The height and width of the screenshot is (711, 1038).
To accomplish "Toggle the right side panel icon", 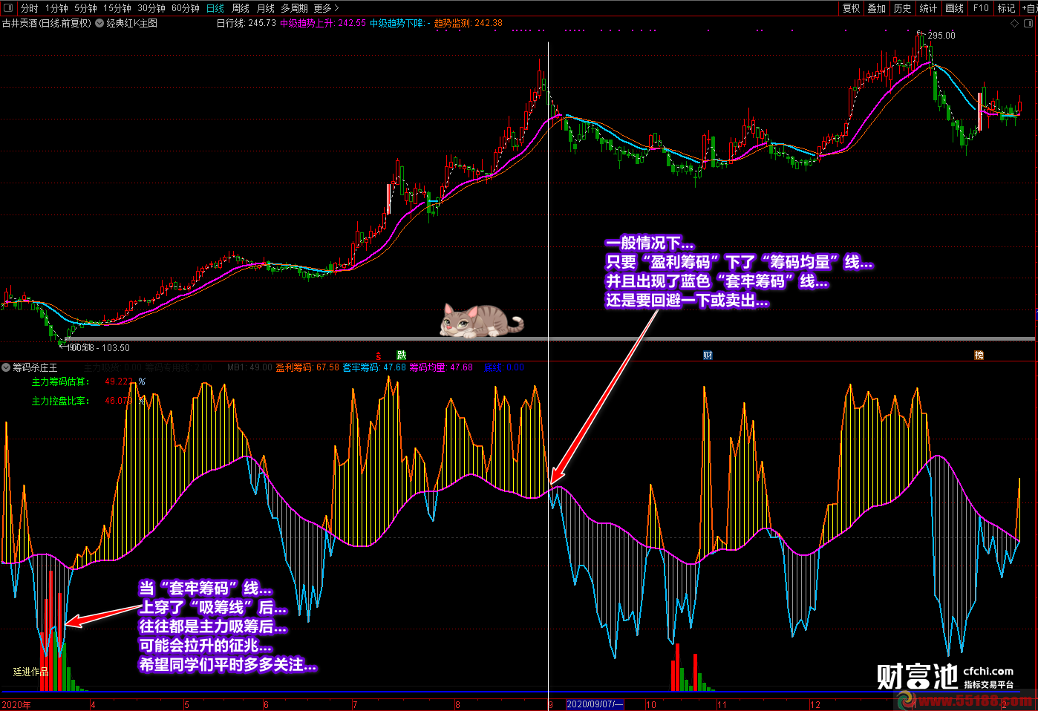I will [1029, 23].
